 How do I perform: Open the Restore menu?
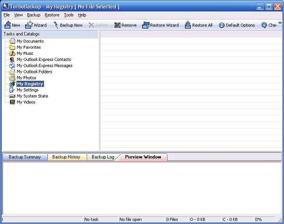(x=52, y=15)
